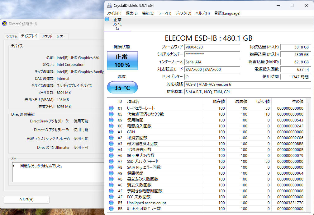Viewport: 314px width, 215px height.
Task: Click status orb for 総不良ブロック数 row
Action: [111, 155]
